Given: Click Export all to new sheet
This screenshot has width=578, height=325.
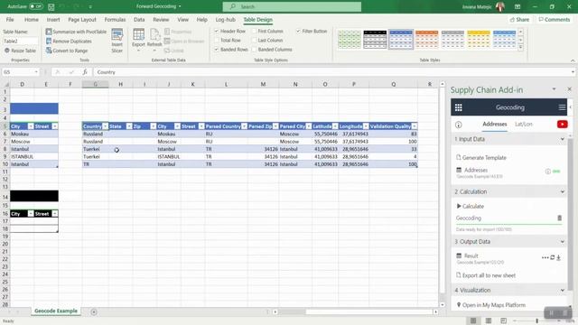Looking at the screenshot, I should (486, 275).
